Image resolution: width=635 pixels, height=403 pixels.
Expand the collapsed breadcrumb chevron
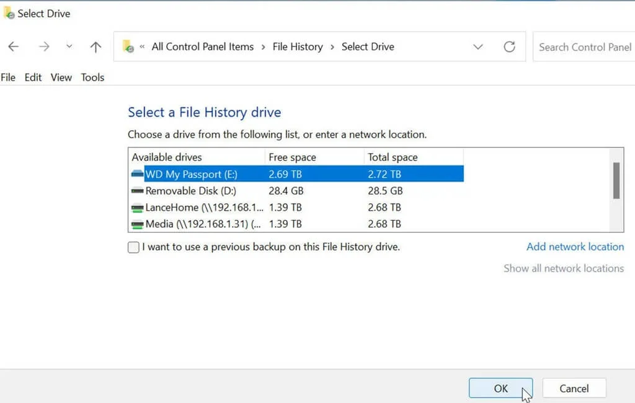141,46
